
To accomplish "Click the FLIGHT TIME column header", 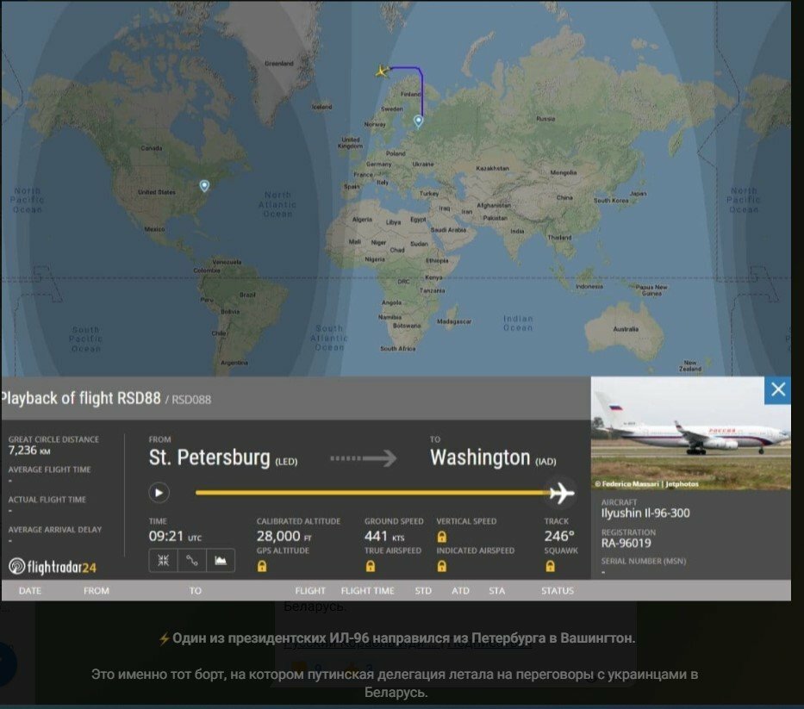I will click(x=368, y=591).
